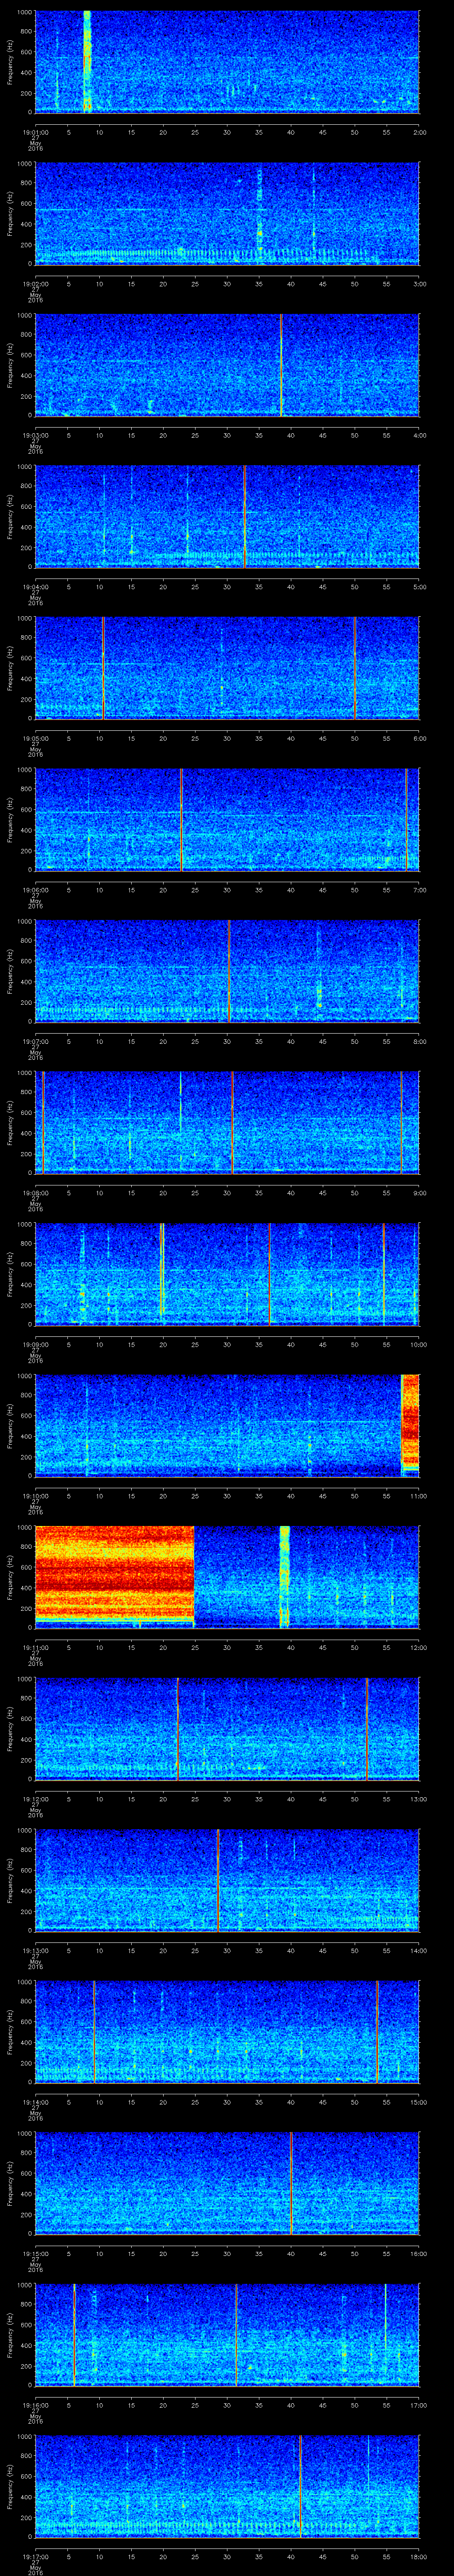The width and height of the screenshot is (454, 2576).
Task: Click the 19:10:00 start time label
Action: [35, 1495]
